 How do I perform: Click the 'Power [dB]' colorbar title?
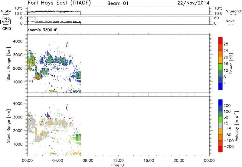pyautogui.click(x=231, y=64)
